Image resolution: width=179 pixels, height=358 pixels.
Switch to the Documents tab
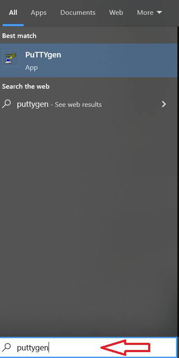[78, 13]
